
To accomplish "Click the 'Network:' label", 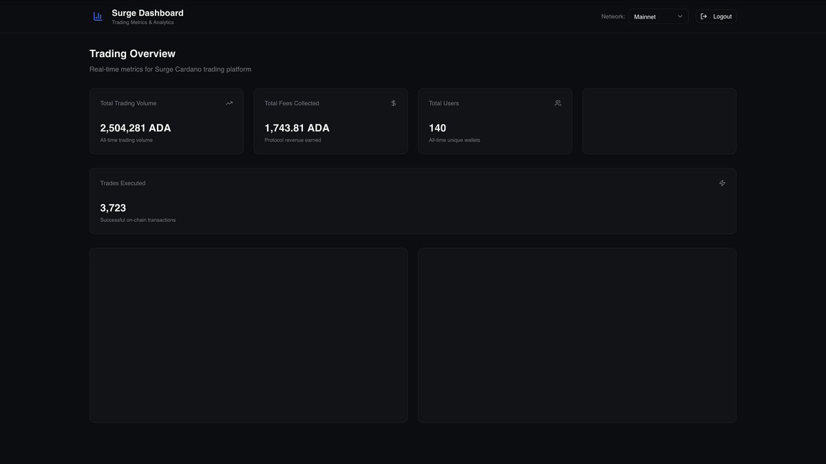I will (613, 16).
